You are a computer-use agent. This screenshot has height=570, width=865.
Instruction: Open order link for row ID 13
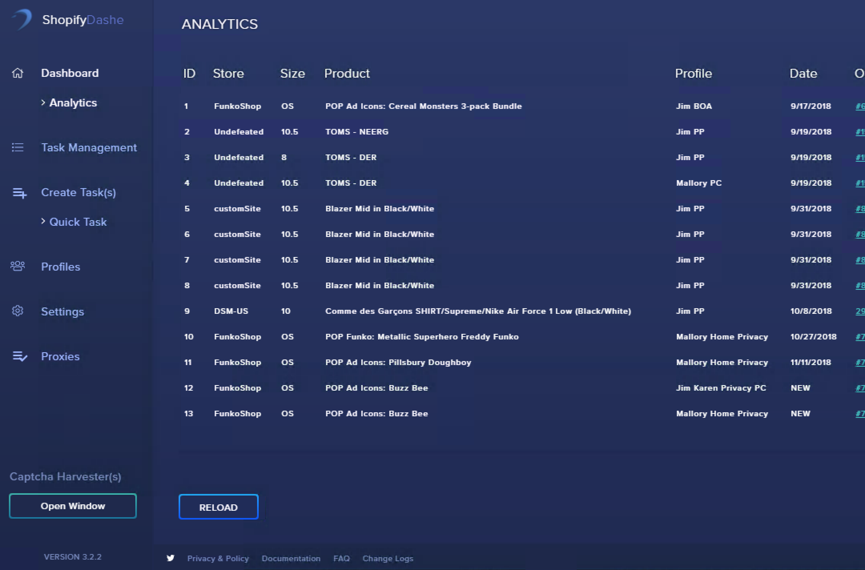[860, 413]
